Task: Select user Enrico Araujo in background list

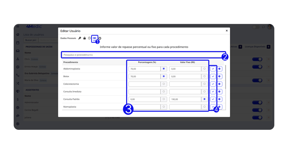Action: coord(31,67)
